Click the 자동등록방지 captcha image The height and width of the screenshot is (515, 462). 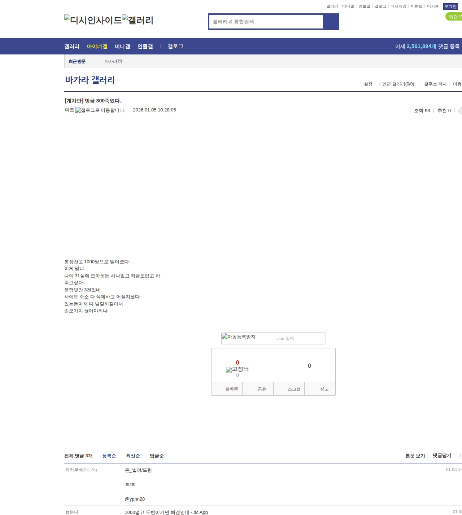pos(239,337)
